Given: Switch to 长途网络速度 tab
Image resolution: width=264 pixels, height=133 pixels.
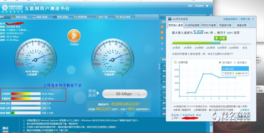Looking at the screenshot, I should 192,25.
